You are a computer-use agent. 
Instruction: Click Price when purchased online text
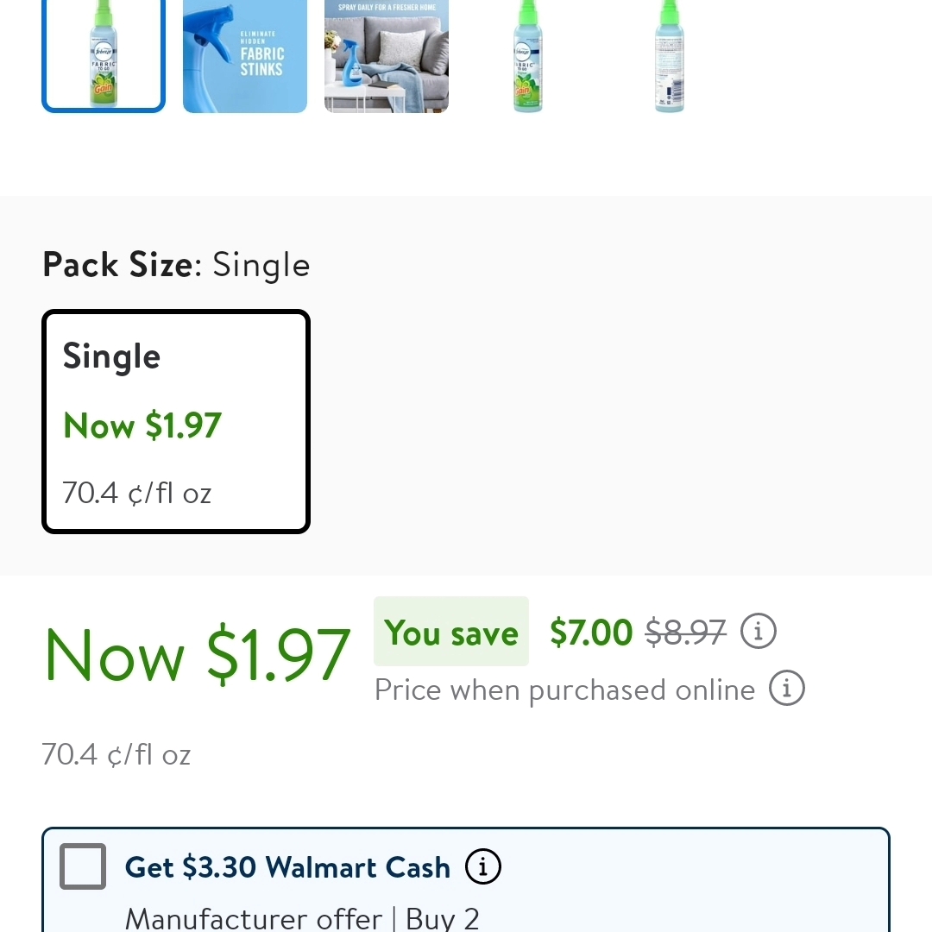[564, 690]
